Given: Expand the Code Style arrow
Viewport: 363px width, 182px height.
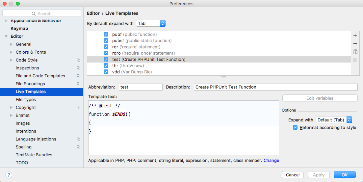Looking at the screenshot, I should pyautogui.click(x=11, y=60).
